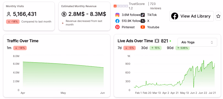Image resolution: width=223 pixels, height=99 pixels.
Task: Click the Facebook logo in View Ad Library
Action: (x=175, y=16)
